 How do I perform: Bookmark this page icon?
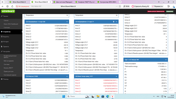[x=120, y=6]
